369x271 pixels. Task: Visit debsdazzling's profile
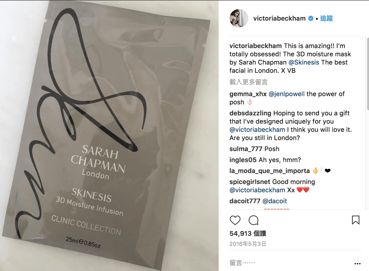coord(251,113)
